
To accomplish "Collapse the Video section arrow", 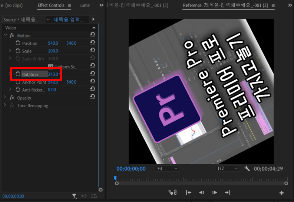I will pos(94,28).
